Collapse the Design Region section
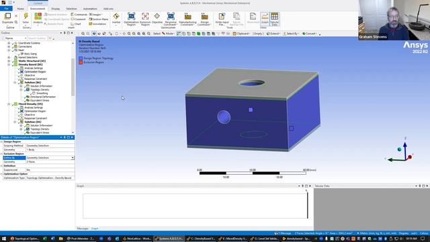 (1, 142)
